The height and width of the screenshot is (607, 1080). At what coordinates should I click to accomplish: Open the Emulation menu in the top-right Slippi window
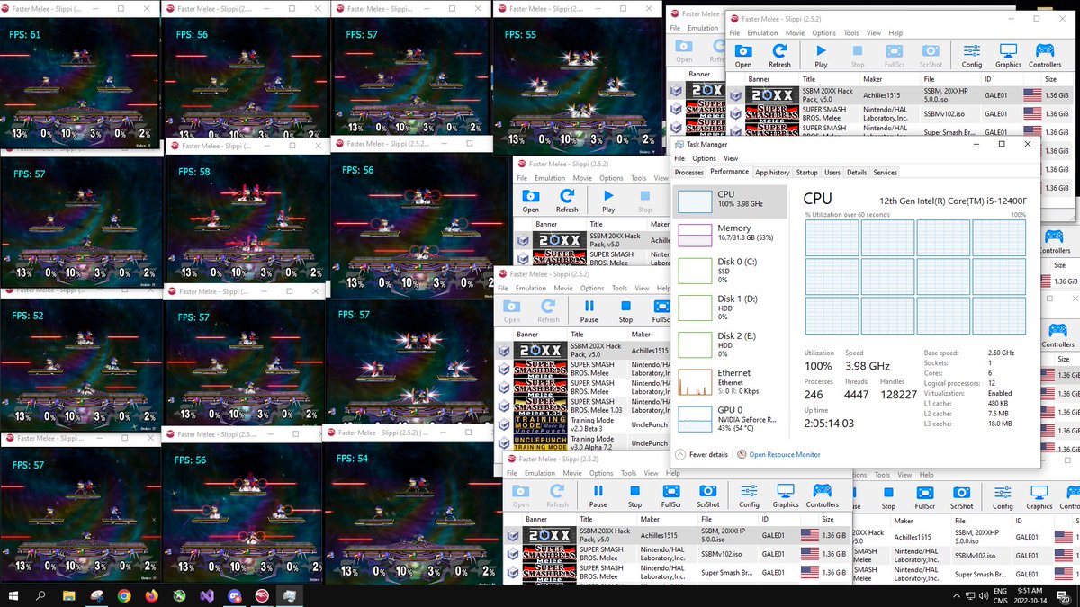click(x=762, y=33)
